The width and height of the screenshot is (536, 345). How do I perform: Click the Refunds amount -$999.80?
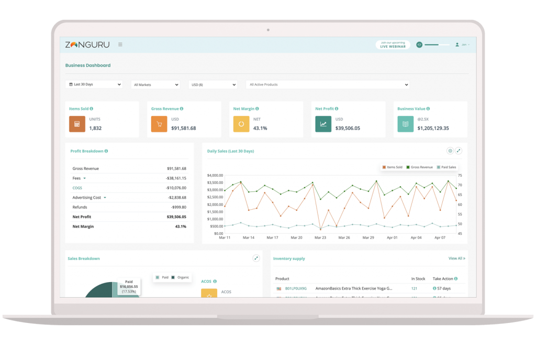click(178, 208)
